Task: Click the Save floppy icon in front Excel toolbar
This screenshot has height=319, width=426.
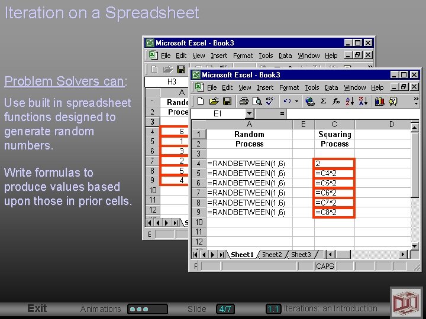Action: click(x=227, y=102)
